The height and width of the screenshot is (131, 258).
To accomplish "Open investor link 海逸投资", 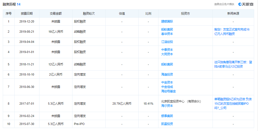I will coord(167,74).
